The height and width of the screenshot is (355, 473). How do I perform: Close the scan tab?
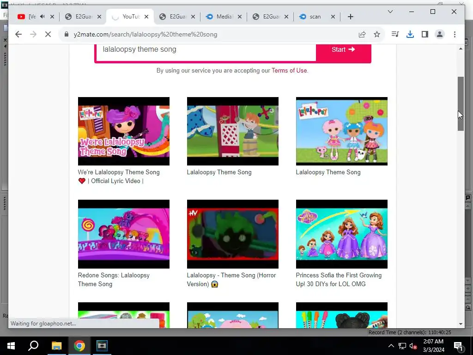point(333,17)
